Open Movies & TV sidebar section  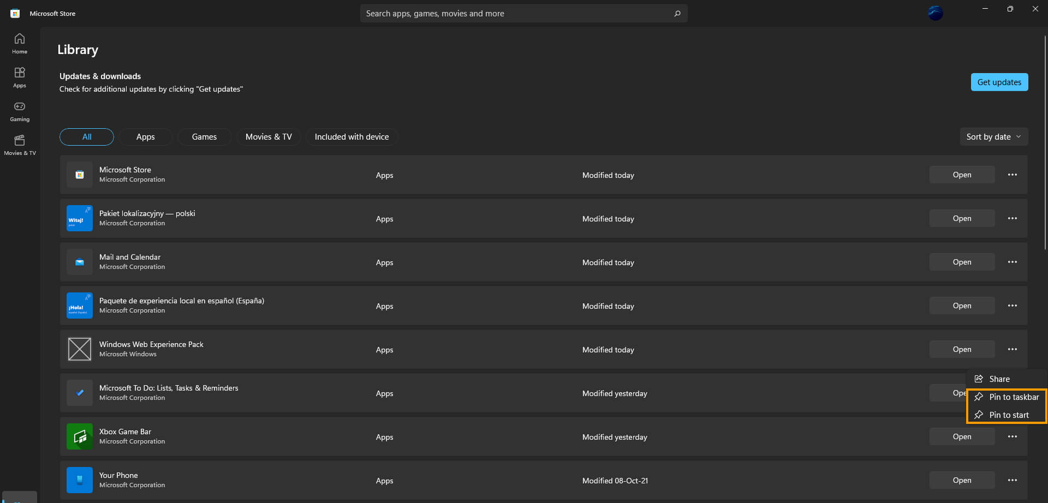(x=20, y=145)
